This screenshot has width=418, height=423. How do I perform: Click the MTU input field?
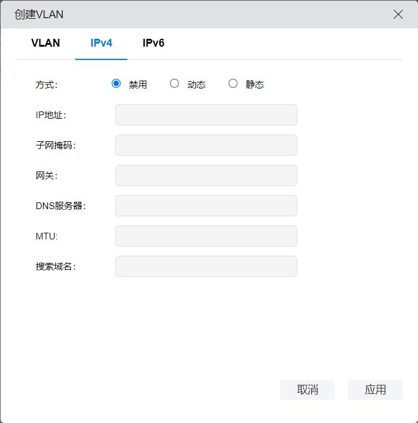[x=206, y=236]
